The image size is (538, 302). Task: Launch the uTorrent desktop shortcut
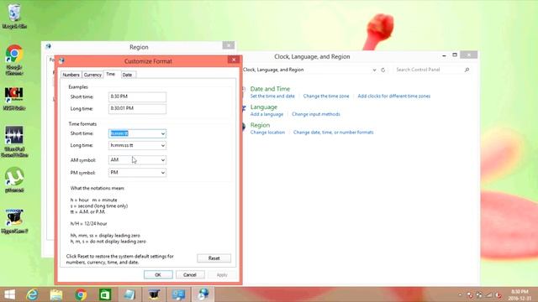tap(14, 180)
